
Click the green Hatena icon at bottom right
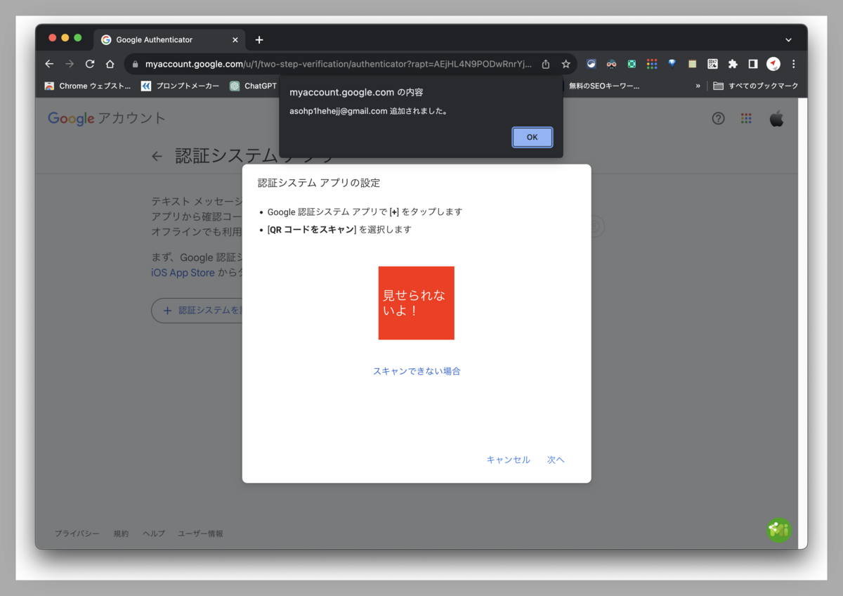click(x=778, y=530)
